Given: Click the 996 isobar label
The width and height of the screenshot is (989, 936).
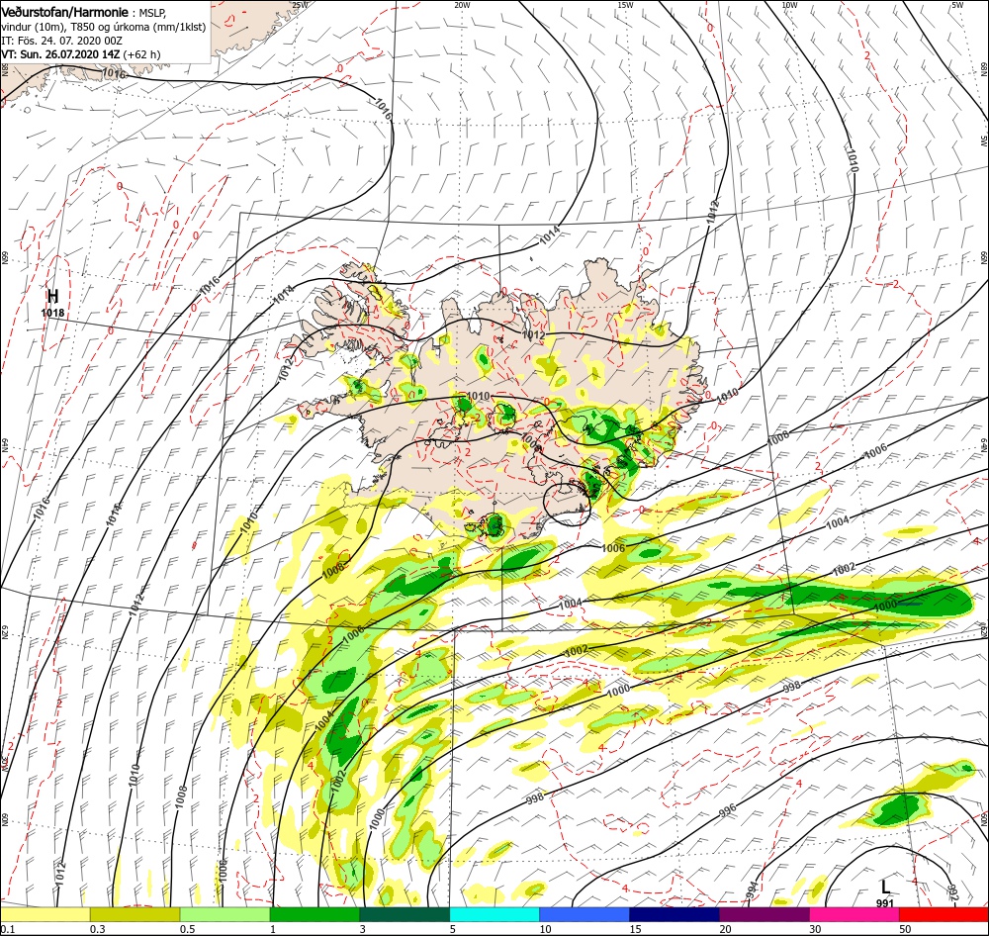Looking at the screenshot, I should (x=727, y=809).
